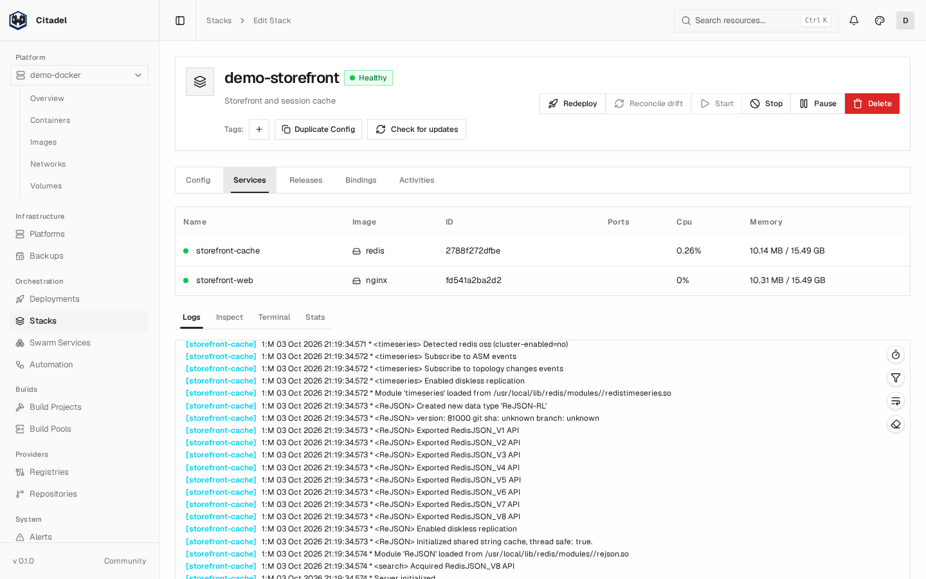Image resolution: width=926 pixels, height=579 pixels.
Task: Switch to the Releases tab
Action: pyautogui.click(x=305, y=180)
